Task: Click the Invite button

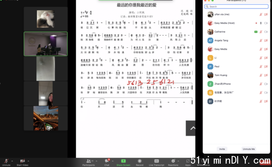Action: (x=222, y=149)
